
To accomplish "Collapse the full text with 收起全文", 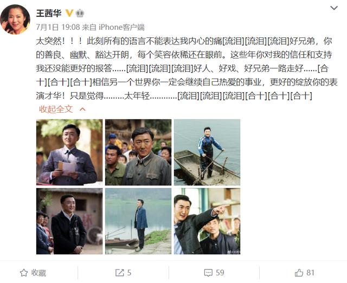I will click(56, 109).
